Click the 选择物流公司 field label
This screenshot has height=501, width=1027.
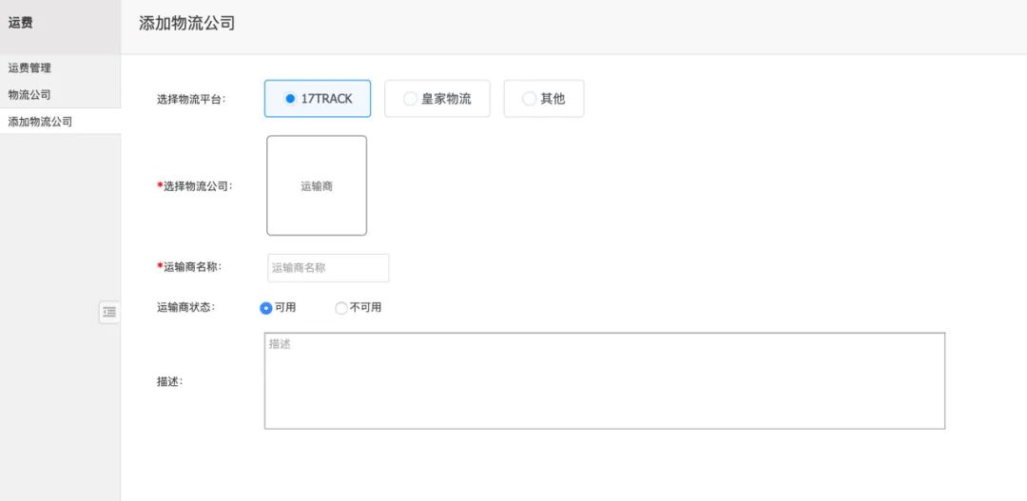[x=197, y=186]
